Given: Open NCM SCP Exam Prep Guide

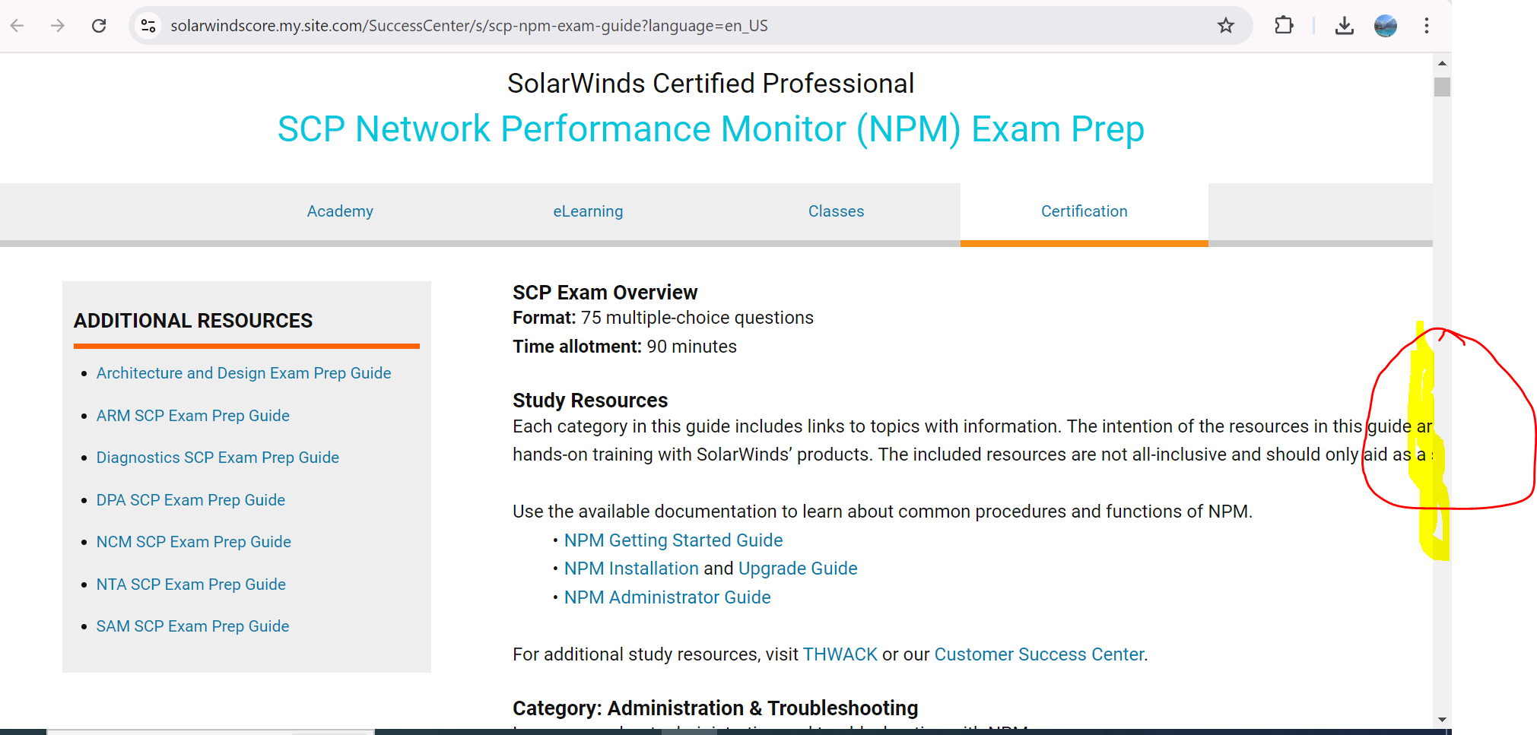Looking at the screenshot, I should [x=194, y=542].
